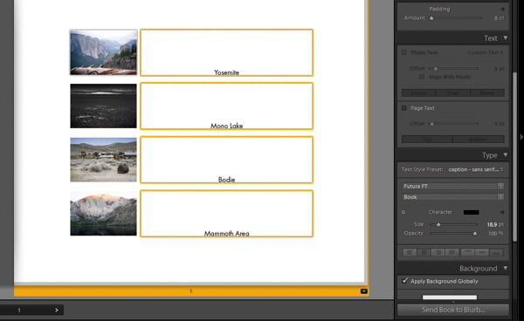The height and width of the screenshot is (321, 524).
Task: Click the targeted adjustment tool beside Character
Action: (403, 212)
